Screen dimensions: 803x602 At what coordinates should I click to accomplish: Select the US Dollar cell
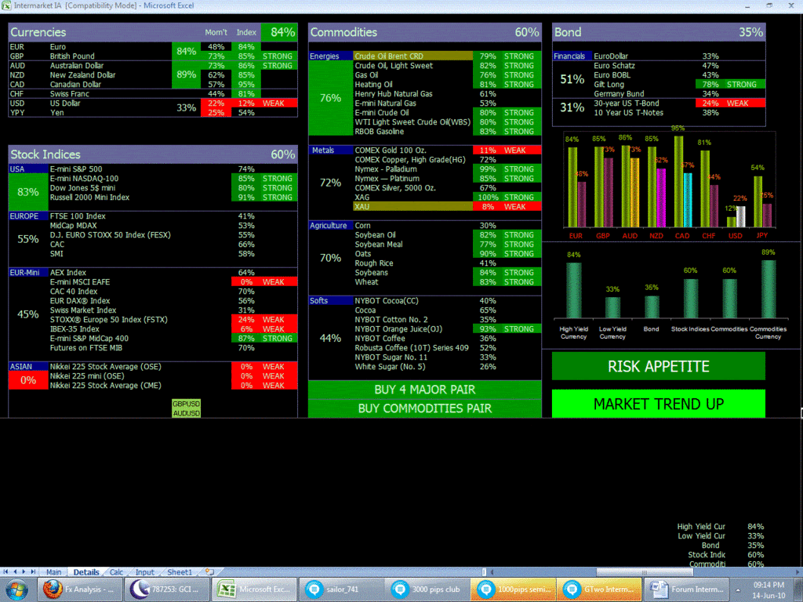65,103
